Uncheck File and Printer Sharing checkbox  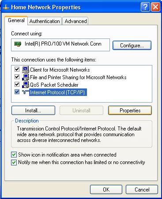[17, 77]
